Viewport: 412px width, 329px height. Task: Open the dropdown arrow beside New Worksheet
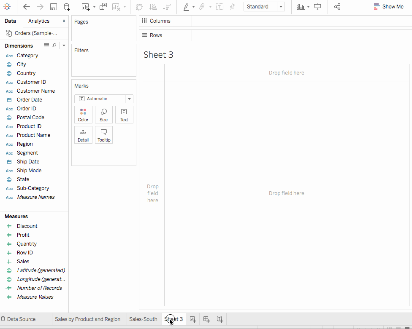(94, 7)
